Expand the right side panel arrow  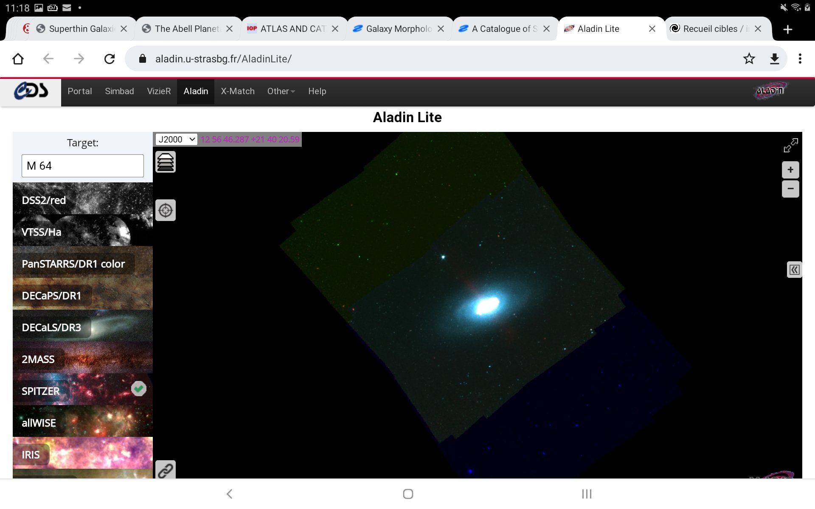click(794, 270)
